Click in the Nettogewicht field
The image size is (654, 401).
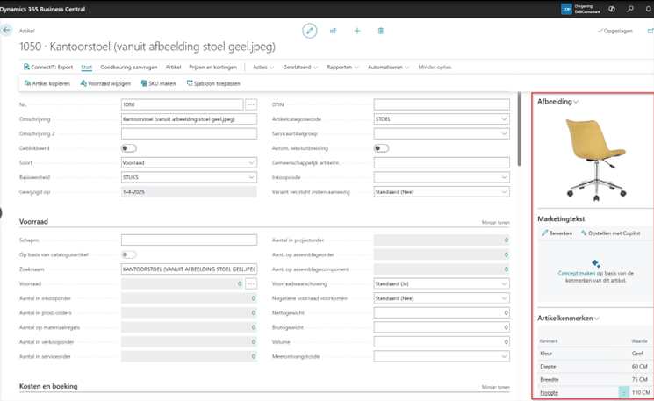pos(442,313)
